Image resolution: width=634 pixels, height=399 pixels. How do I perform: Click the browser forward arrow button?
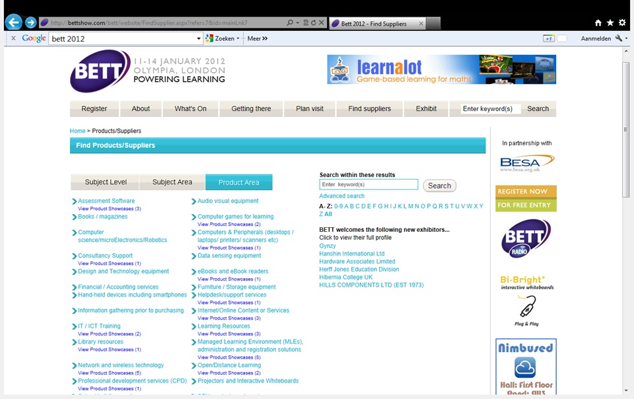pos(30,22)
